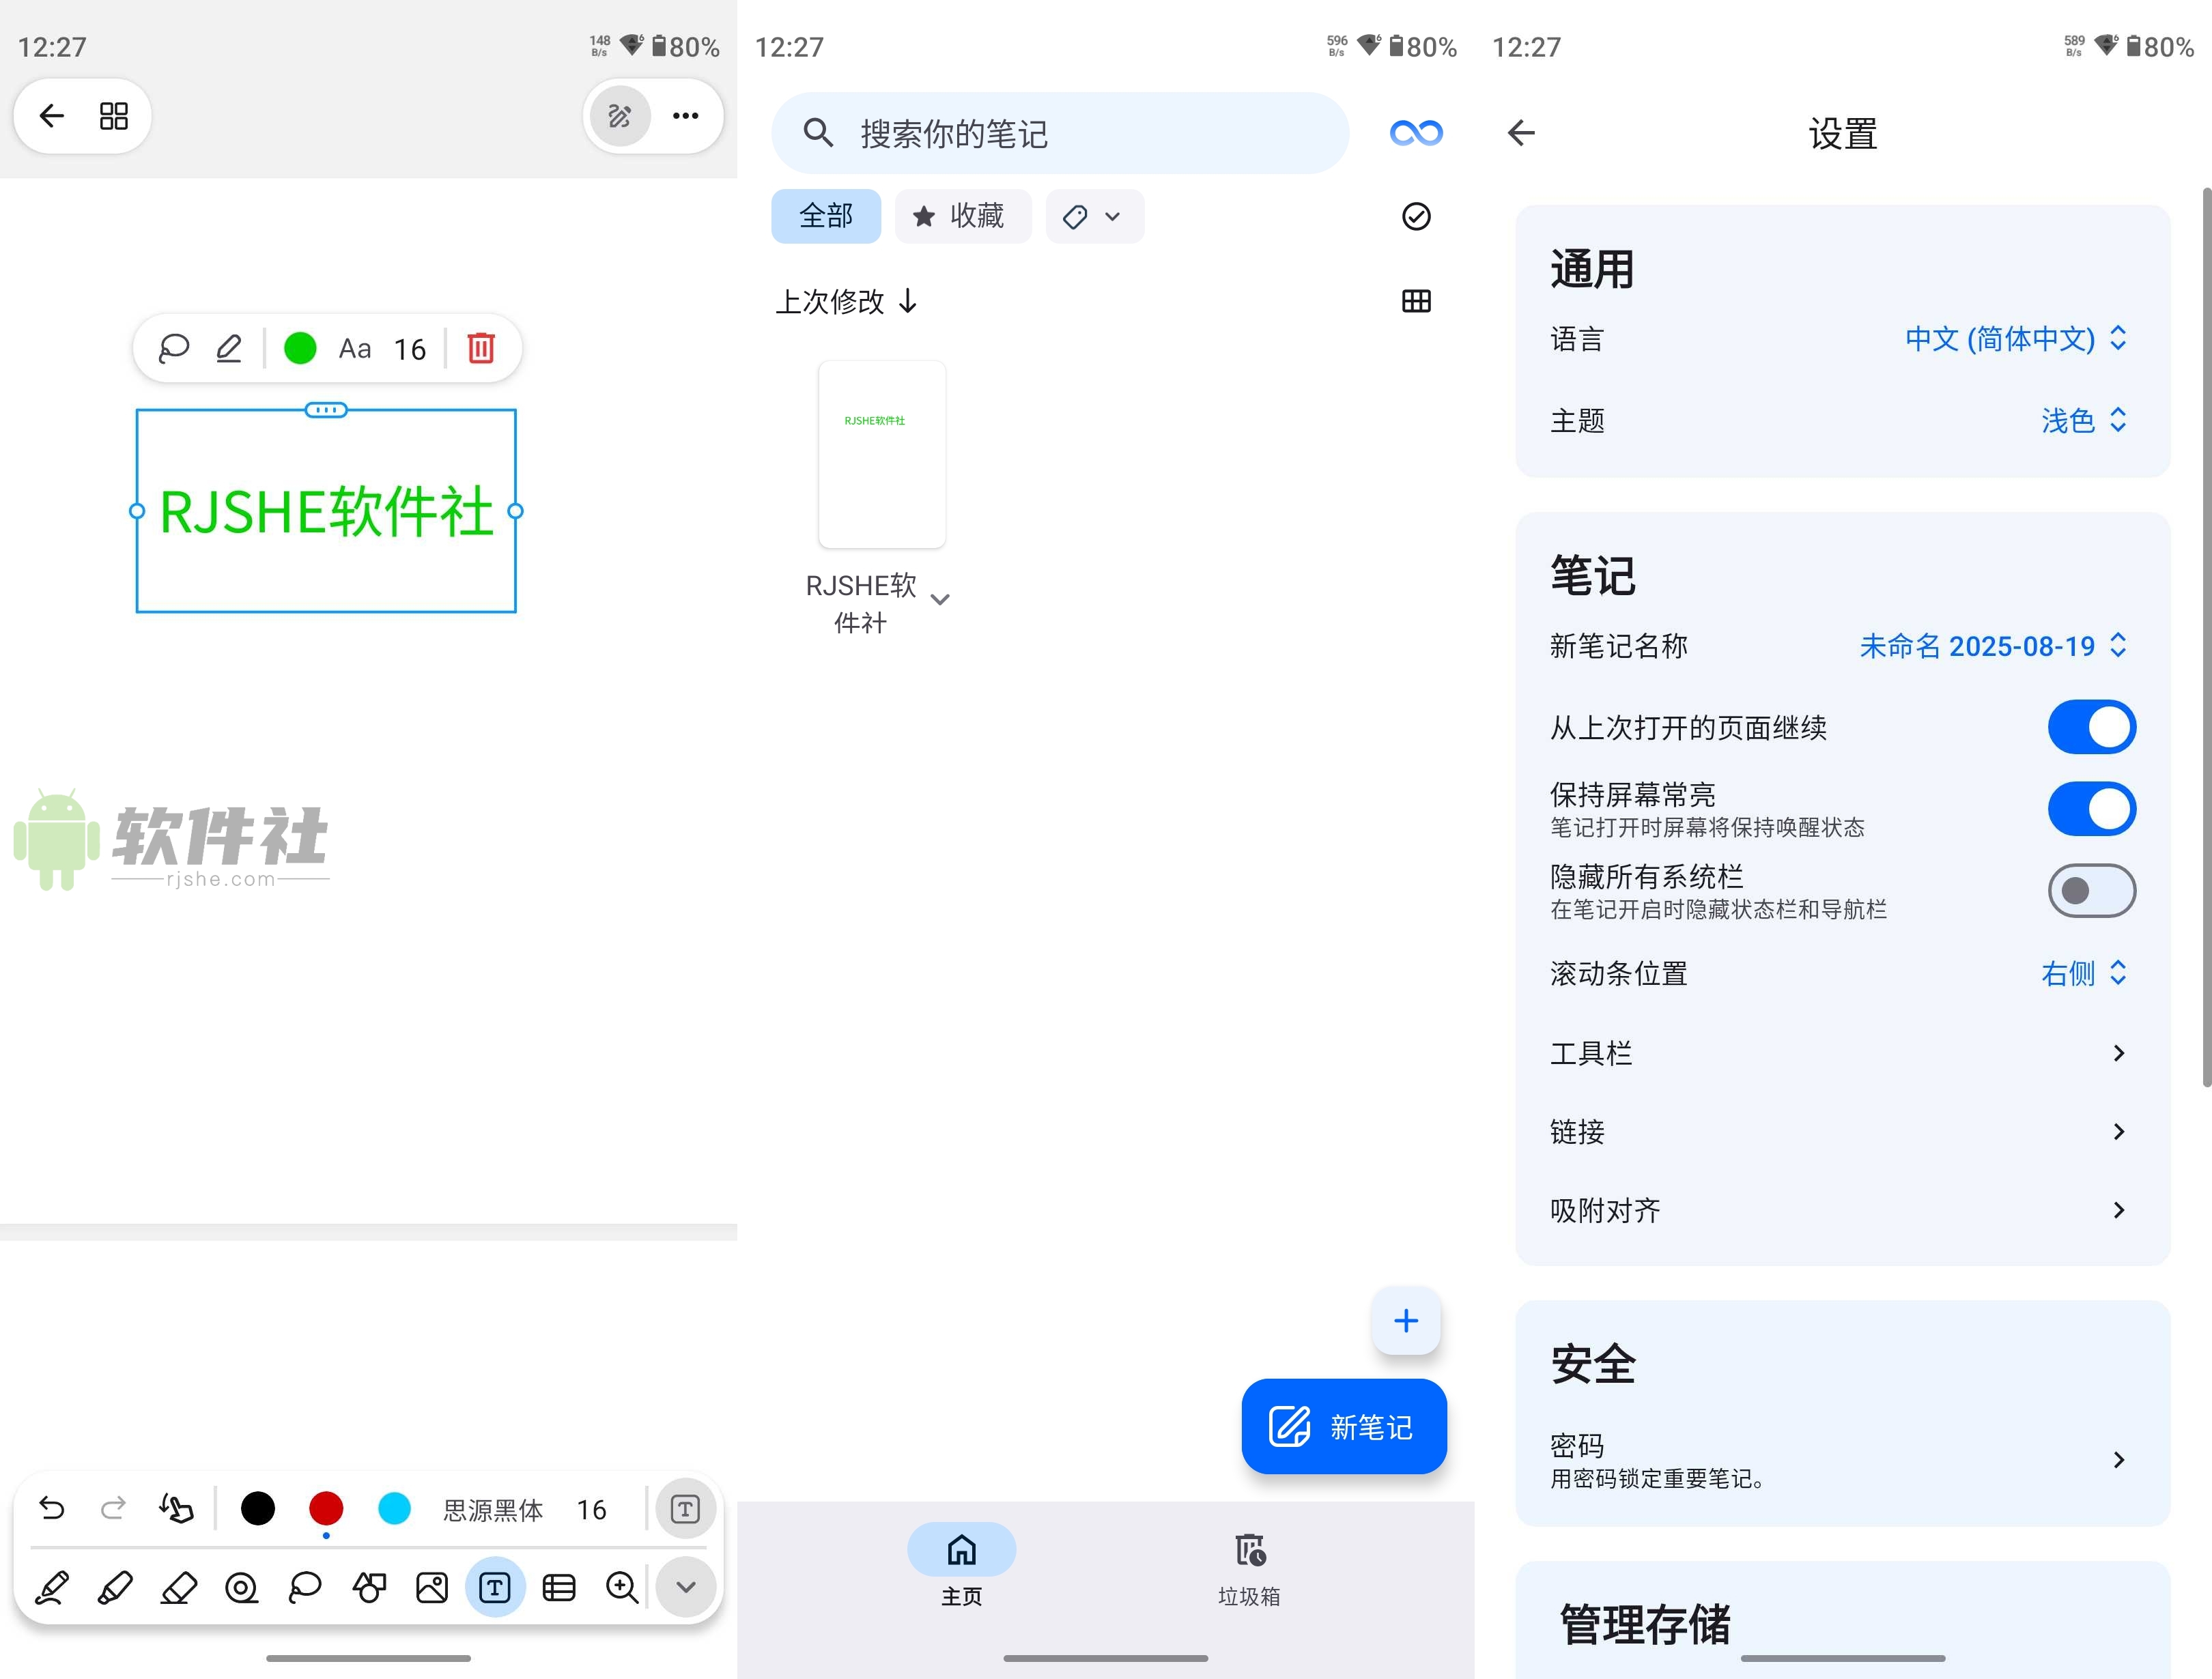Open the table insertion tool

pyautogui.click(x=559, y=1587)
